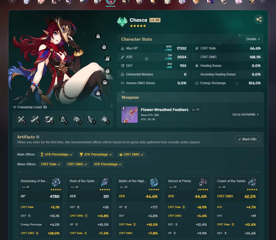
Task: Click the fourth locked constellation icon from top
Action: tap(108, 71)
